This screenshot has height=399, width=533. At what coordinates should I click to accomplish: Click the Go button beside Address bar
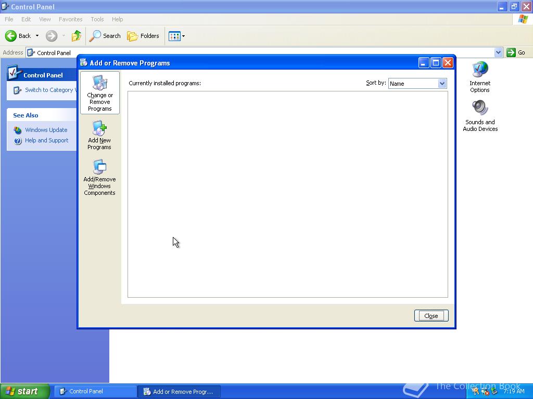coord(516,52)
